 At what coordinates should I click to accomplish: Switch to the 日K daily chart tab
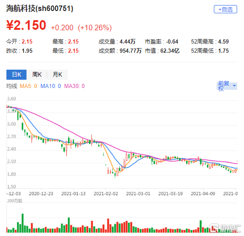point(16,75)
